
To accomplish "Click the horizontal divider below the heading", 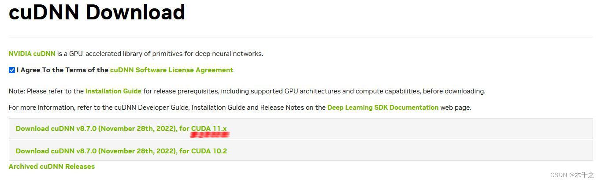I will tap(300, 37).
